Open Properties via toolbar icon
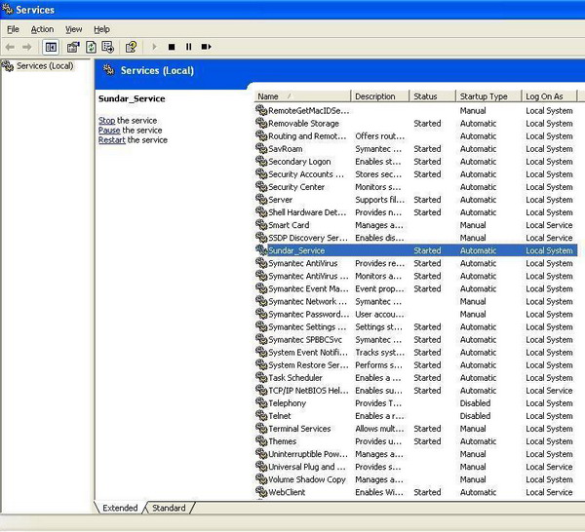Image resolution: width=585 pixels, height=532 pixels. click(x=73, y=47)
